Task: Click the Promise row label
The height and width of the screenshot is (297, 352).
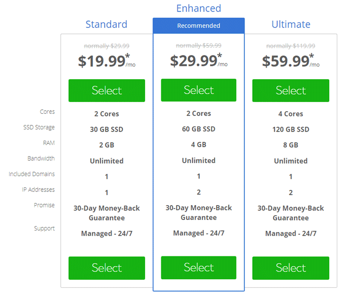Action: tap(44, 205)
